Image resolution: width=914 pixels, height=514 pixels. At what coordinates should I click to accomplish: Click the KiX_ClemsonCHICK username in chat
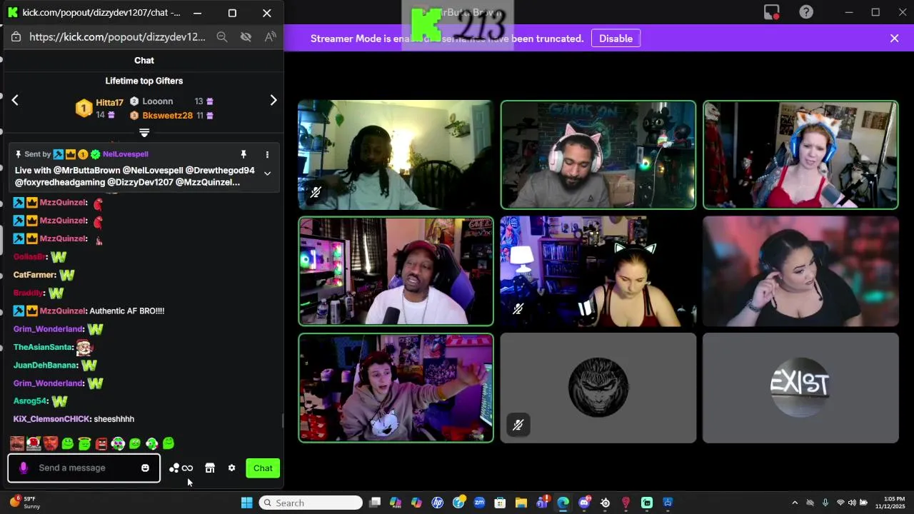[51, 419]
